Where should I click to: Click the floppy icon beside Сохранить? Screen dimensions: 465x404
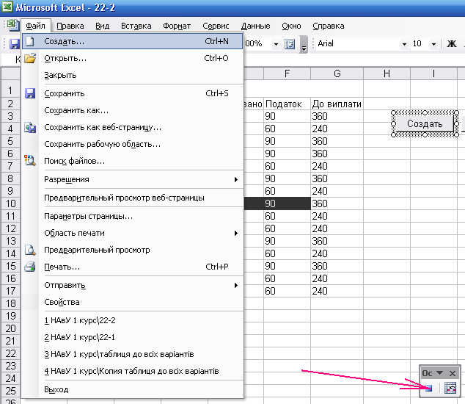click(30, 93)
